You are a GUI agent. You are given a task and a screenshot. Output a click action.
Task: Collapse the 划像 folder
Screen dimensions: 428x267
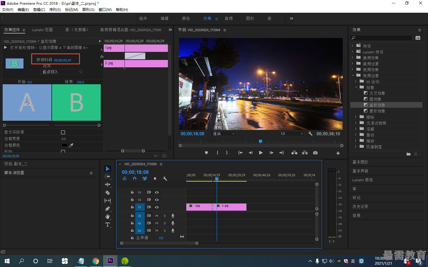click(356, 87)
